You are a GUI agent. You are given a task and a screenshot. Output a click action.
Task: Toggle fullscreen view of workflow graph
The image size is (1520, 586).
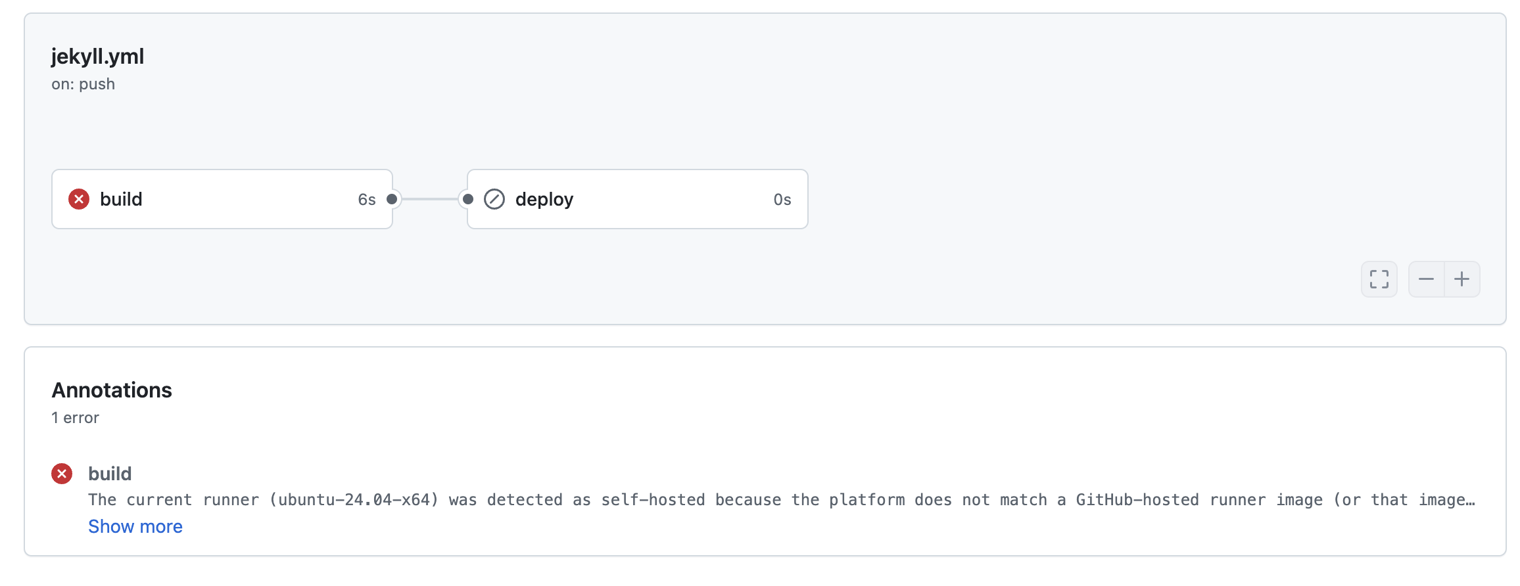click(x=1379, y=279)
